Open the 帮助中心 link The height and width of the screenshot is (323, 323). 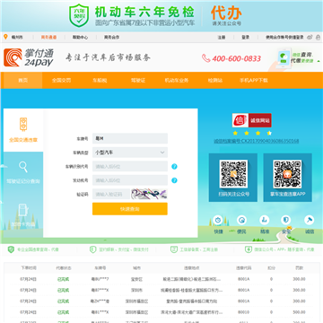tap(80, 38)
